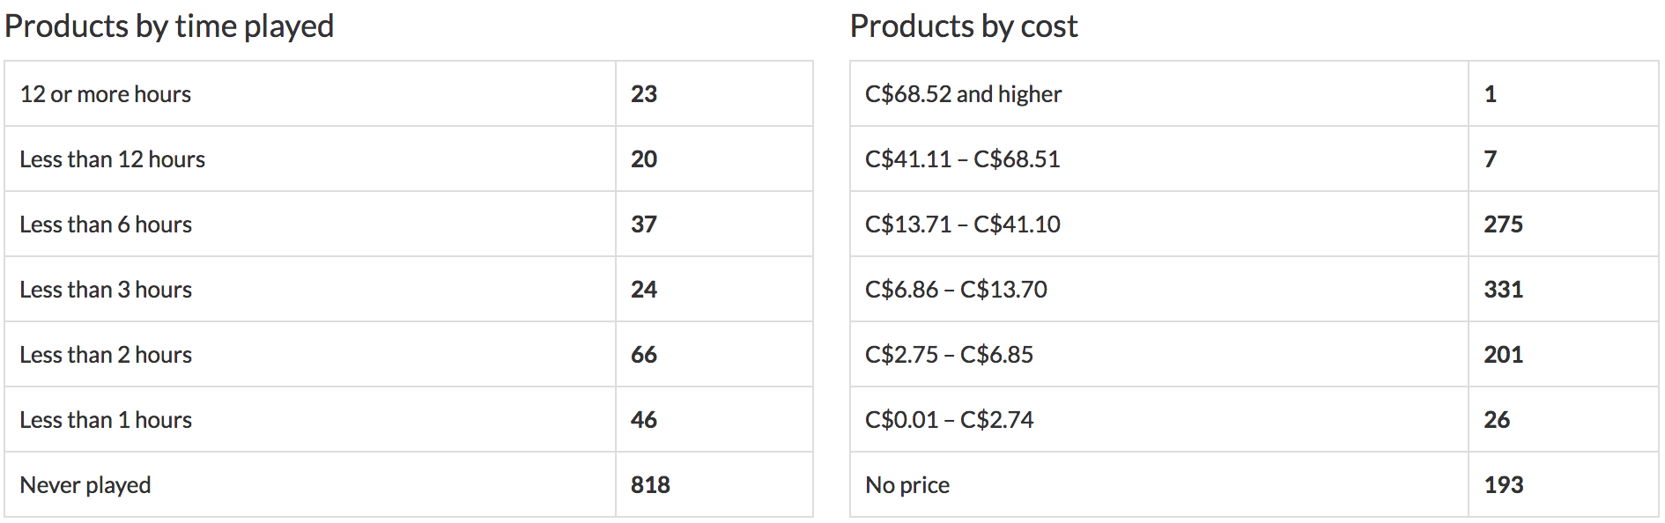Viewport: 1665px width, 523px height.
Task: Click the 'C$13.71 – C$41.10' price range
Action: (x=962, y=225)
